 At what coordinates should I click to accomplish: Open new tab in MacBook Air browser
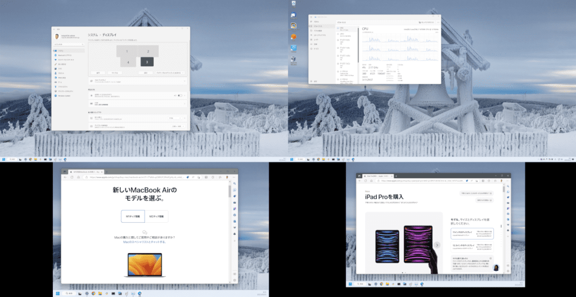(x=106, y=172)
